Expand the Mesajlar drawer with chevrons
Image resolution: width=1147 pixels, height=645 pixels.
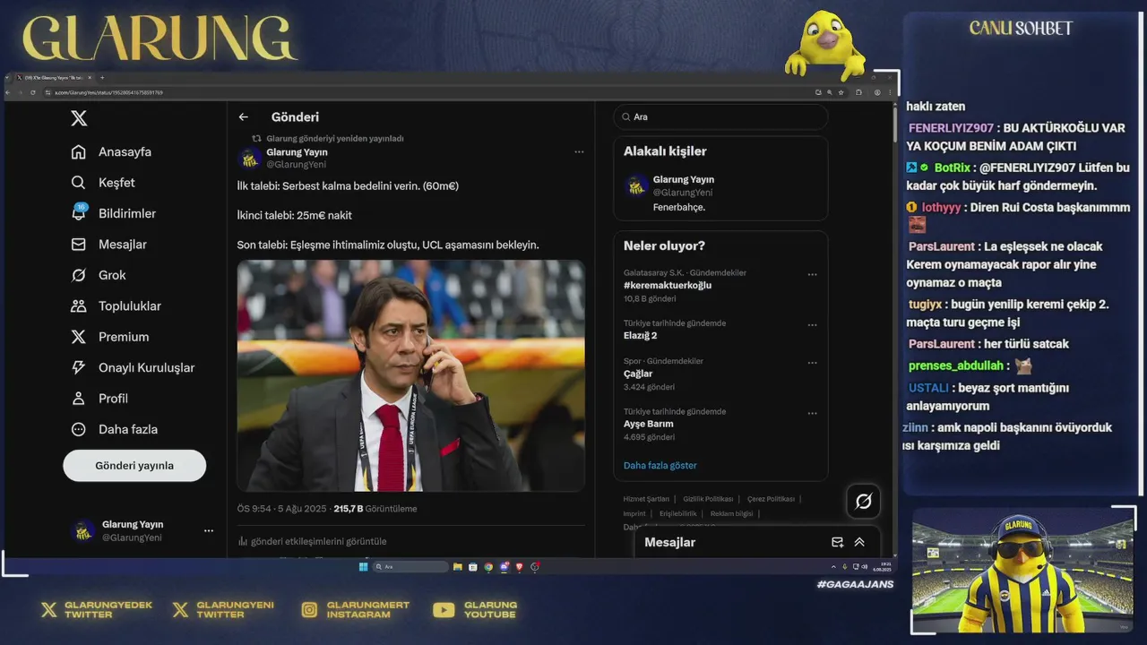[x=859, y=542]
